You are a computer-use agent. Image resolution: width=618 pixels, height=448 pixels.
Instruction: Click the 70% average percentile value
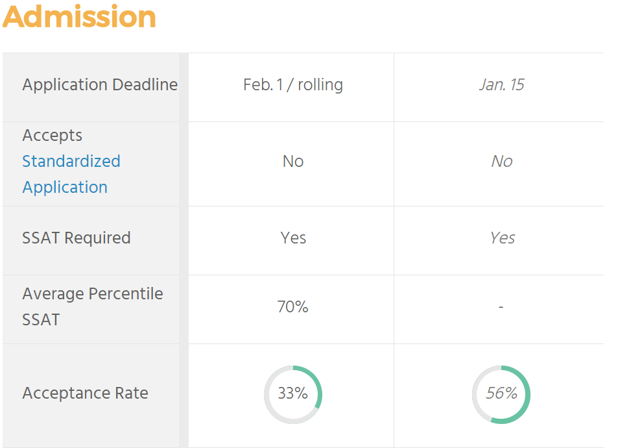(293, 307)
